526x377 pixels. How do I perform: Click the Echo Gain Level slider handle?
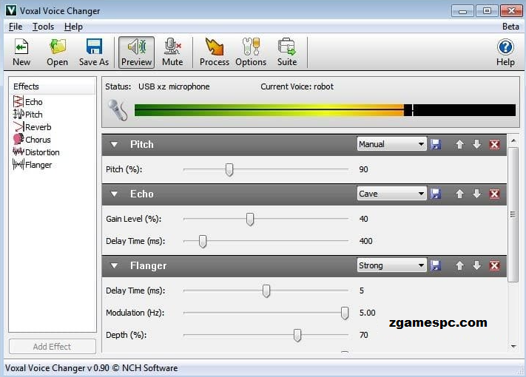pyautogui.click(x=250, y=219)
